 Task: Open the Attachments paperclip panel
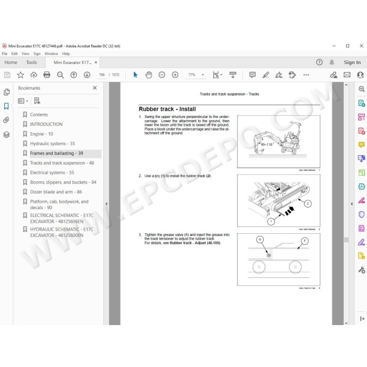pos(6,120)
